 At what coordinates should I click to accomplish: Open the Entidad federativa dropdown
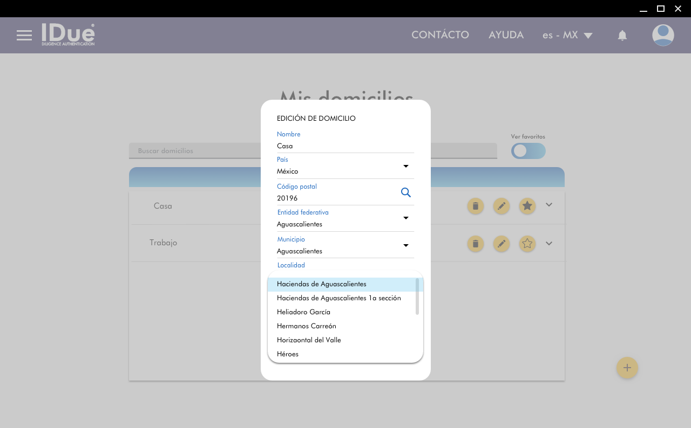pos(406,218)
